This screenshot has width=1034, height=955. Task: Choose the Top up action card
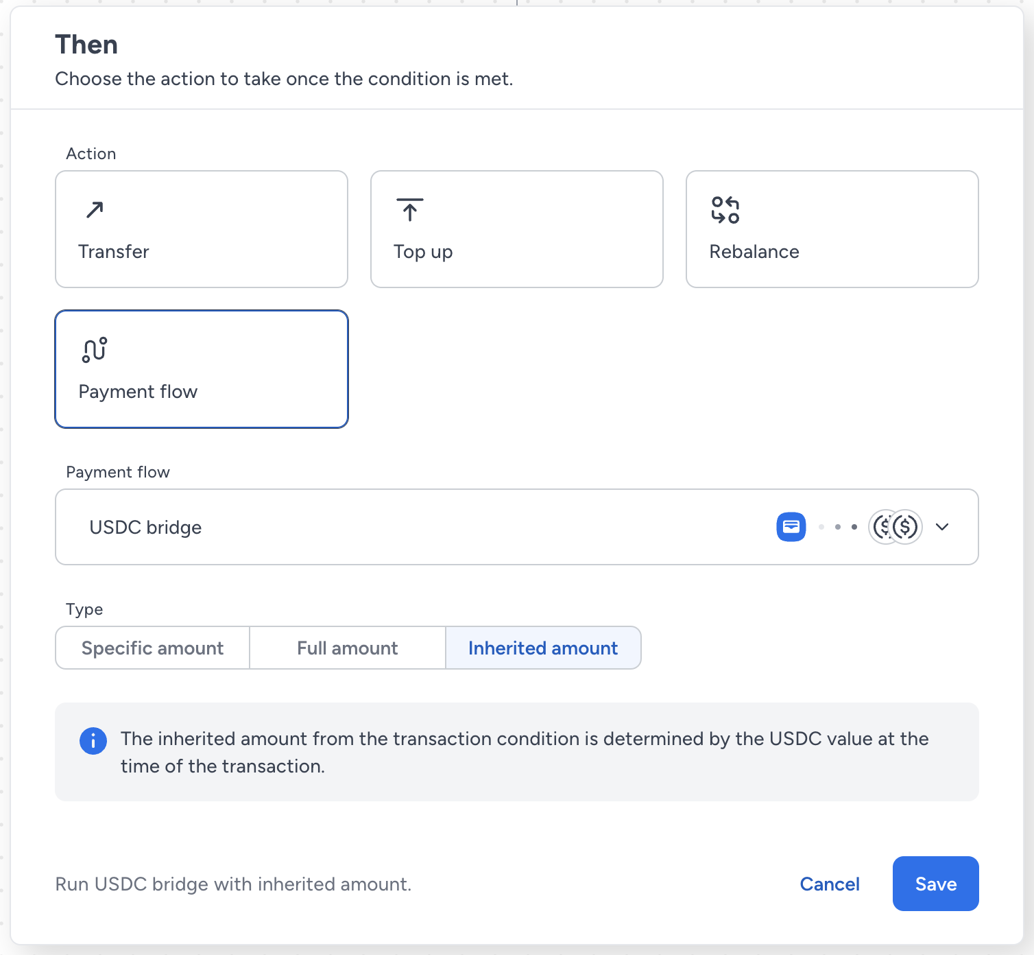tap(517, 229)
